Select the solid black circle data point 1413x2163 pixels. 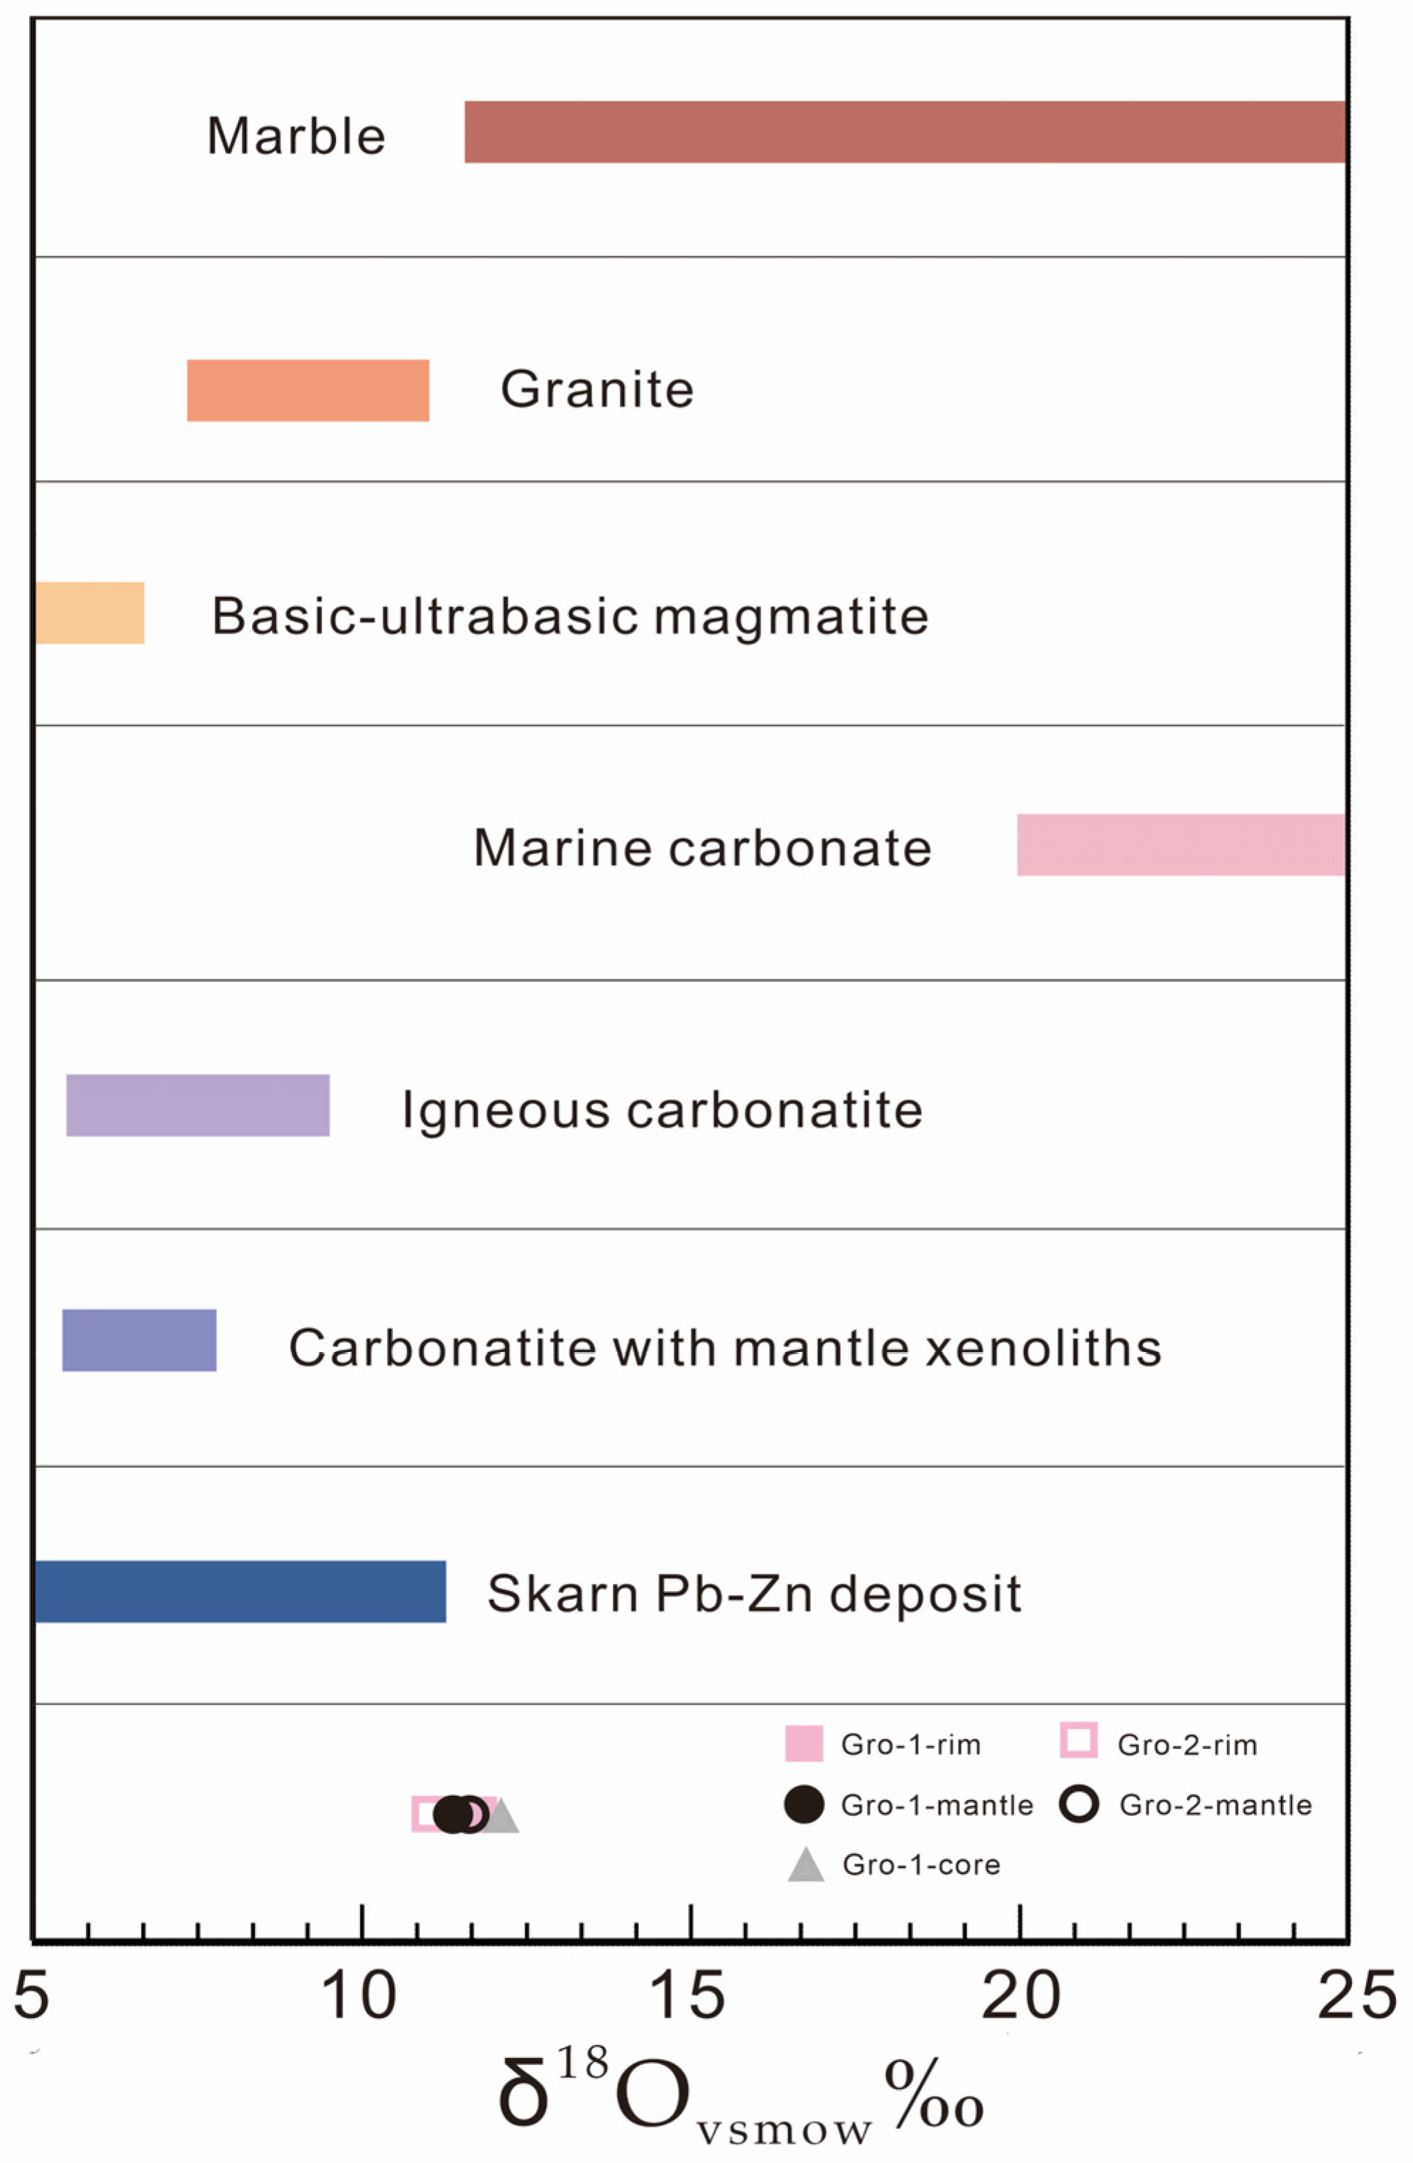tap(451, 1815)
